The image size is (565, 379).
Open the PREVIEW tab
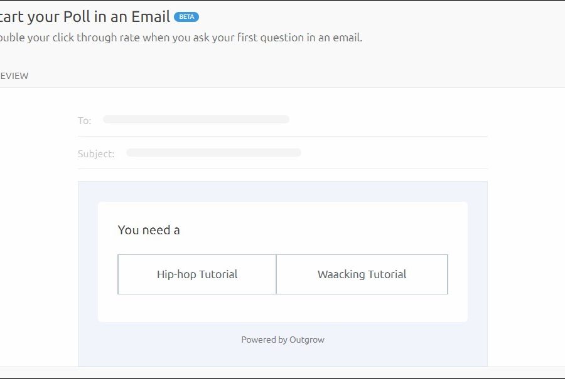tap(14, 76)
